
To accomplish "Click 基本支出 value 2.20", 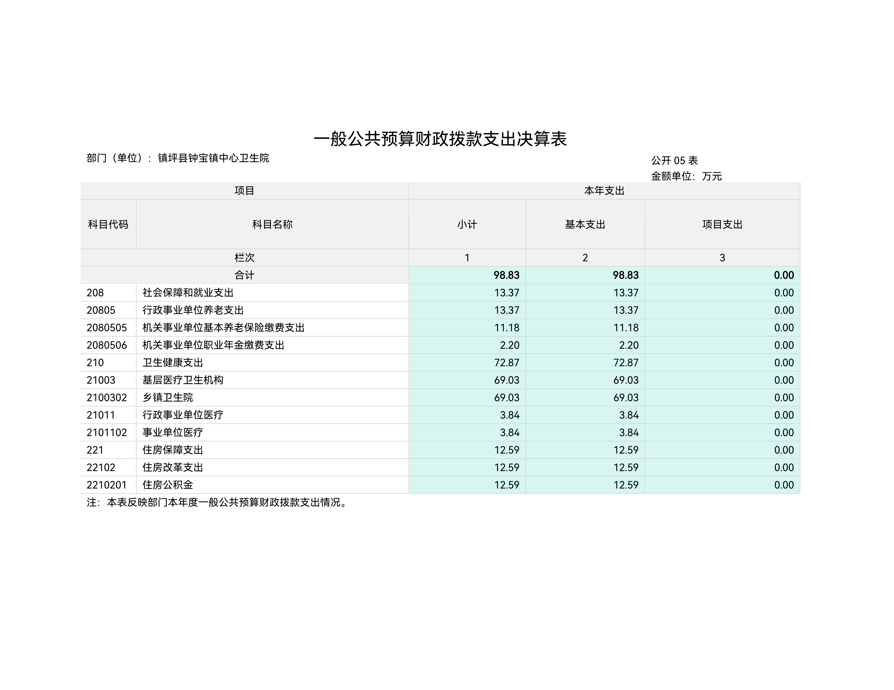I will [629, 345].
